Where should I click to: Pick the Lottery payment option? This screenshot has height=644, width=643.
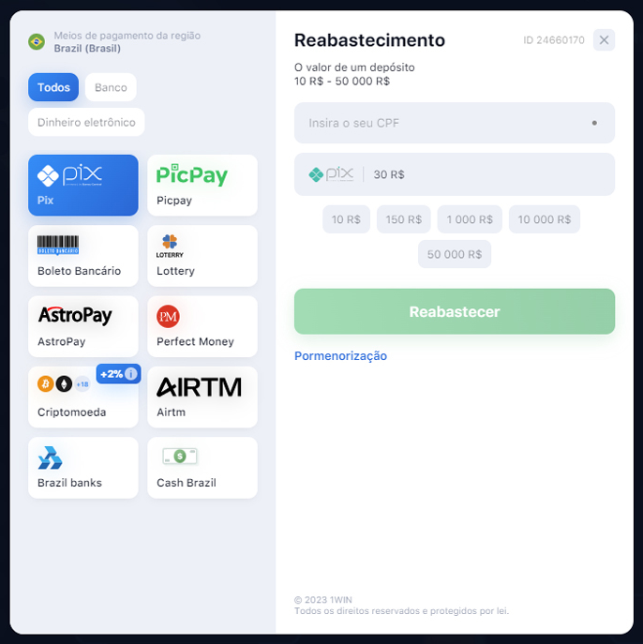(202, 256)
